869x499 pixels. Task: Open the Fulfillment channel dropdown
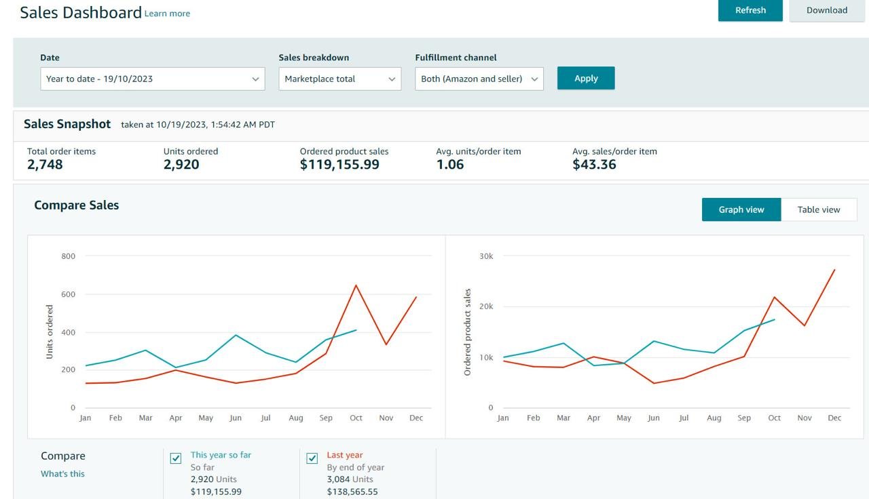coord(479,79)
